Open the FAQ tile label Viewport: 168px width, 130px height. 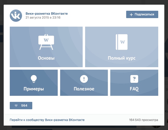point(134,89)
